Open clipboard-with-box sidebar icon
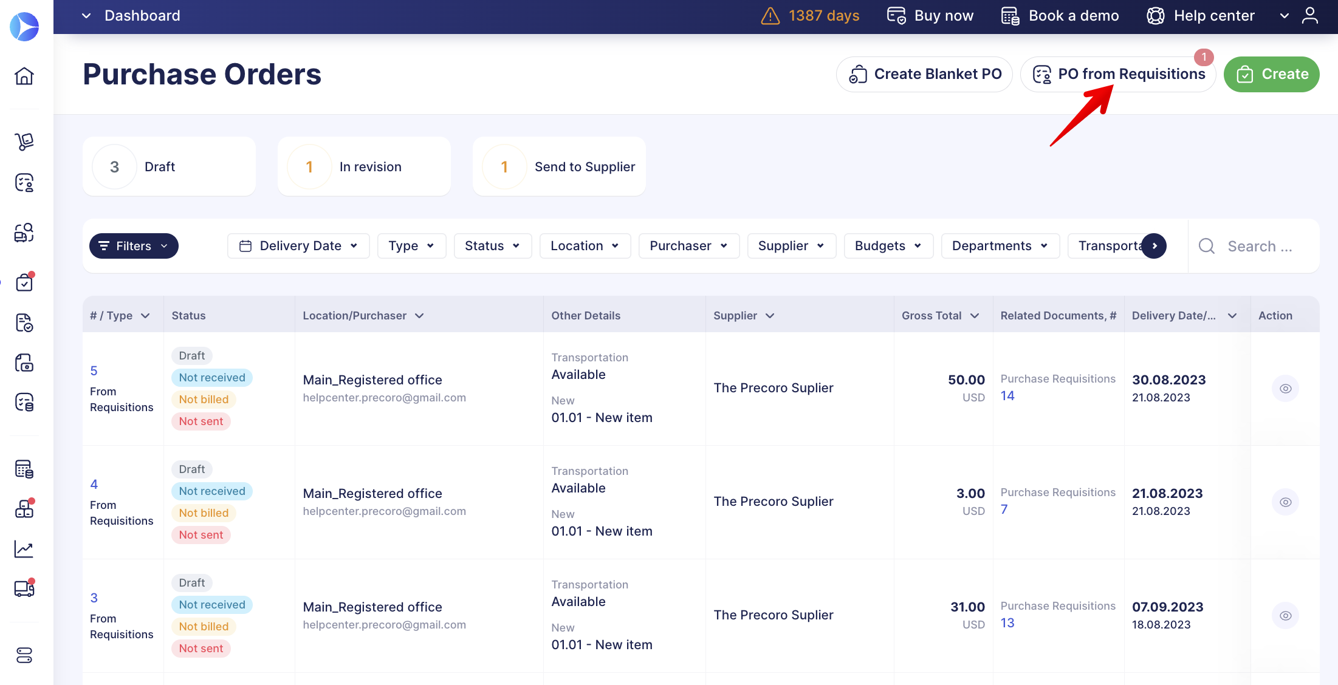 pyautogui.click(x=24, y=363)
